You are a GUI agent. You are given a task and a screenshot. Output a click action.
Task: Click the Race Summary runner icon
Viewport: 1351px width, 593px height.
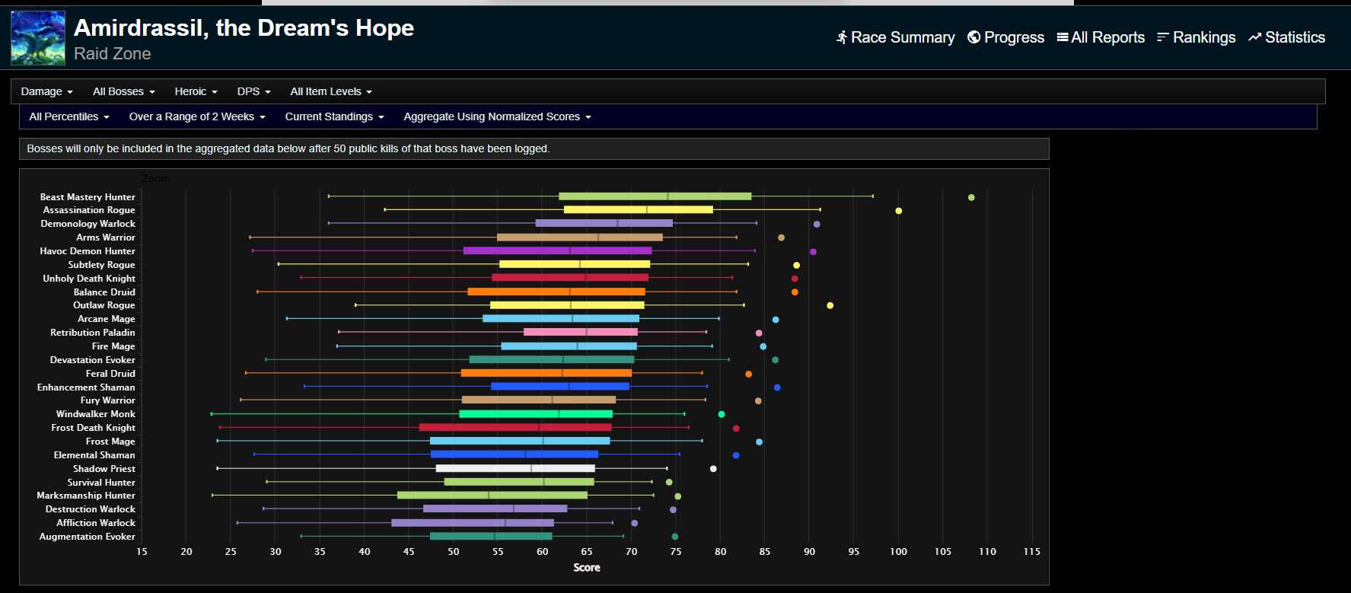point(841,37)
